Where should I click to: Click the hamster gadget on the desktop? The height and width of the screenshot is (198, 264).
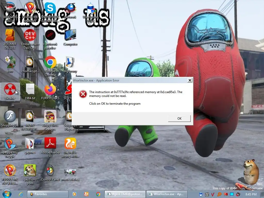coord(251,172)
